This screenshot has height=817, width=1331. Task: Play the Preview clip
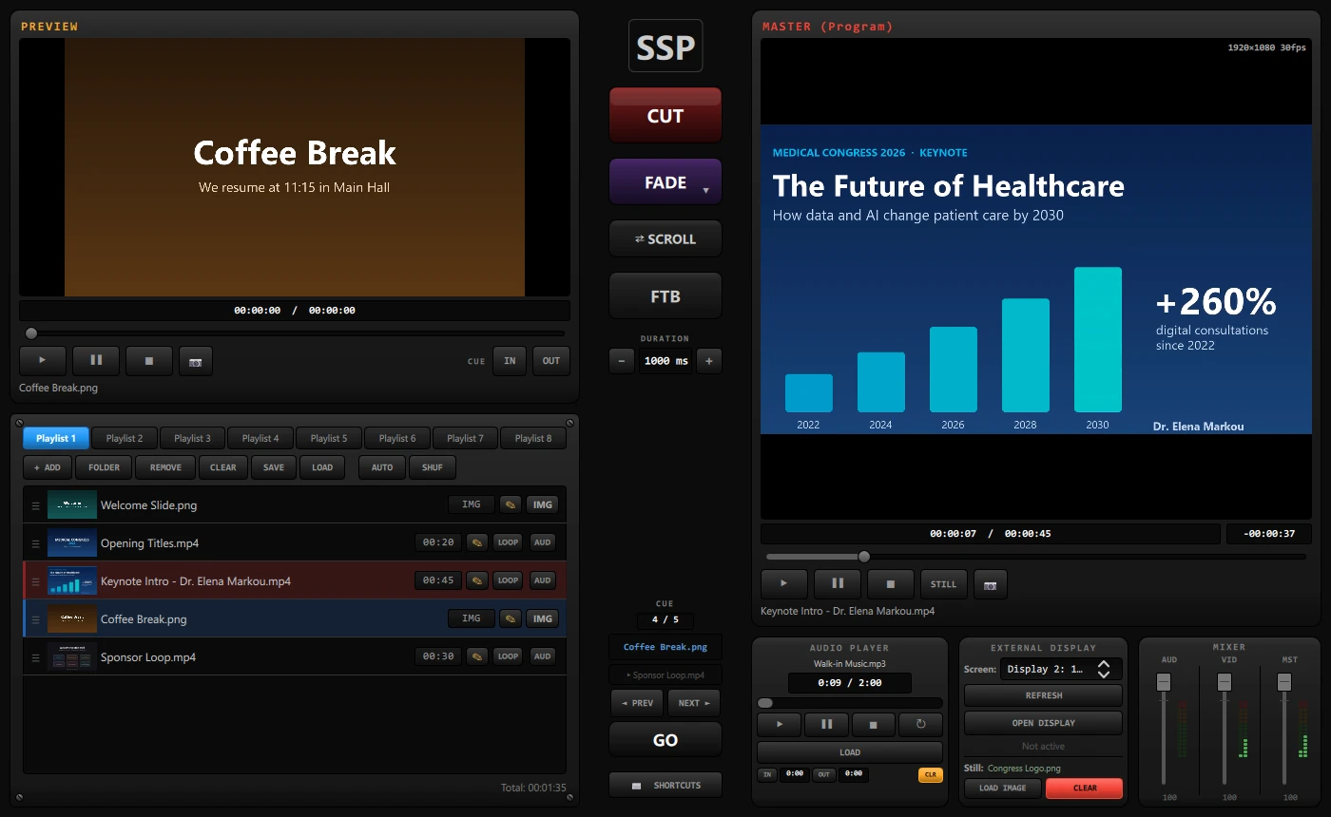pyautogui.click(x=43, y=361)
